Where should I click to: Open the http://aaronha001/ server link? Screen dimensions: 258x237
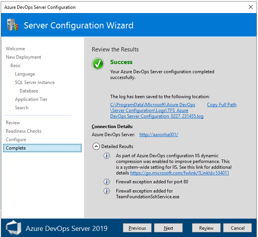pyautogui.click(x=159, y=135)
